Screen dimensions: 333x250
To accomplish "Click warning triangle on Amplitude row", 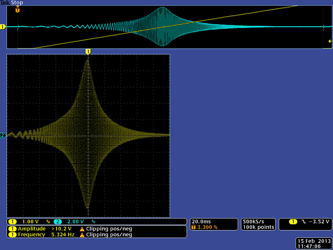I will [82, 229].
